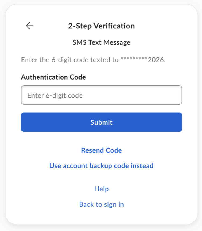Click the 2-Step Verification heading
Viewport: 202px width, 231px height.
[101, 26]
